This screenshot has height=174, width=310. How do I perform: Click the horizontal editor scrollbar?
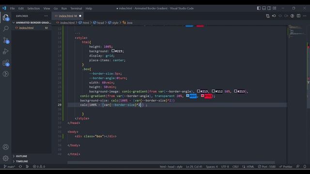(x=171, y=162)
